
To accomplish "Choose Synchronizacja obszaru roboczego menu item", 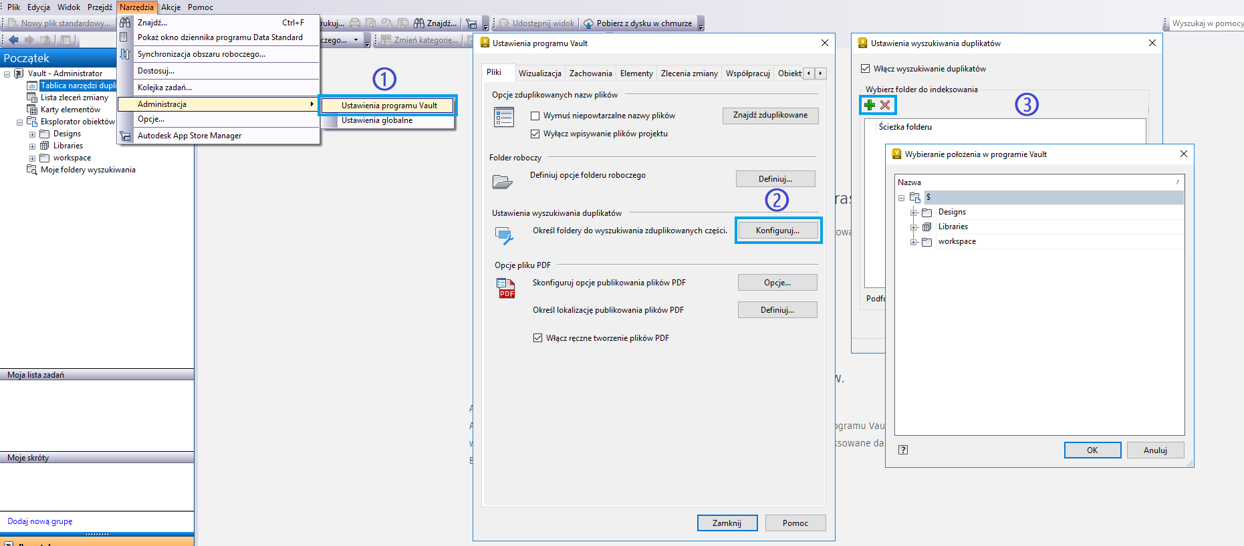I will click(x=218, y=54).
